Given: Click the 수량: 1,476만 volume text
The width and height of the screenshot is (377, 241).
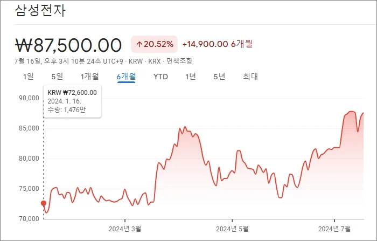Looking at the screenshot, I should [x=66, y=110].
